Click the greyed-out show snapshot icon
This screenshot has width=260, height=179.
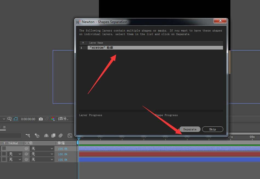coord(47,119)
